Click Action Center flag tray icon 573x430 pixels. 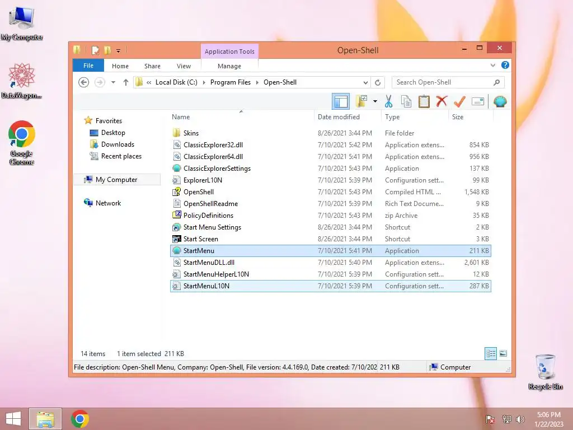click(x=490, y=419)
